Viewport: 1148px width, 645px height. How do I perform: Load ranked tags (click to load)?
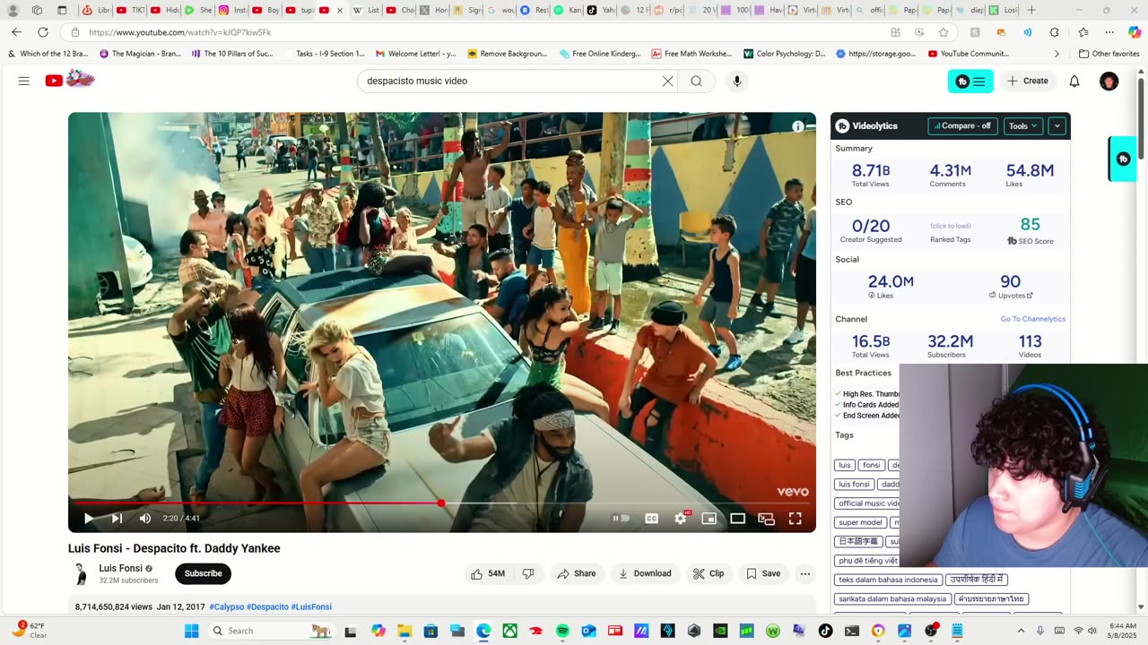click(x=950, y=226)
